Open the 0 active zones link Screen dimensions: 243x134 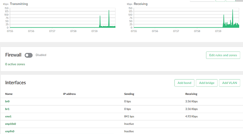pyautogui.click(x=15, y=64)
